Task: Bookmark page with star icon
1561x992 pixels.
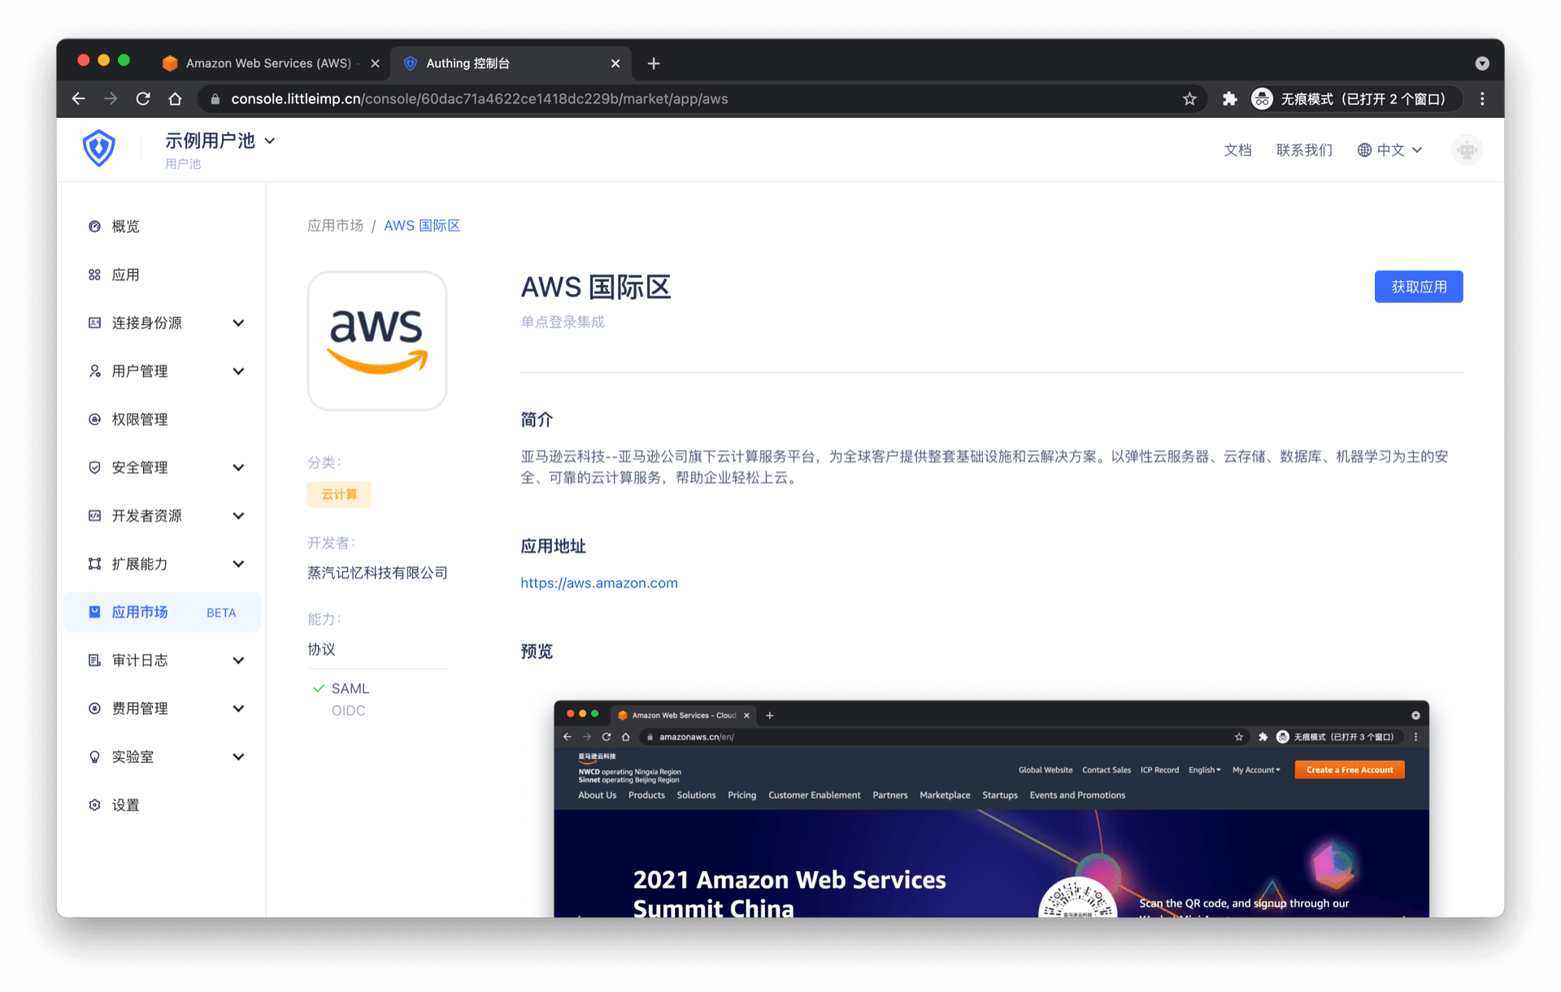Action: tap(1189, 99)
